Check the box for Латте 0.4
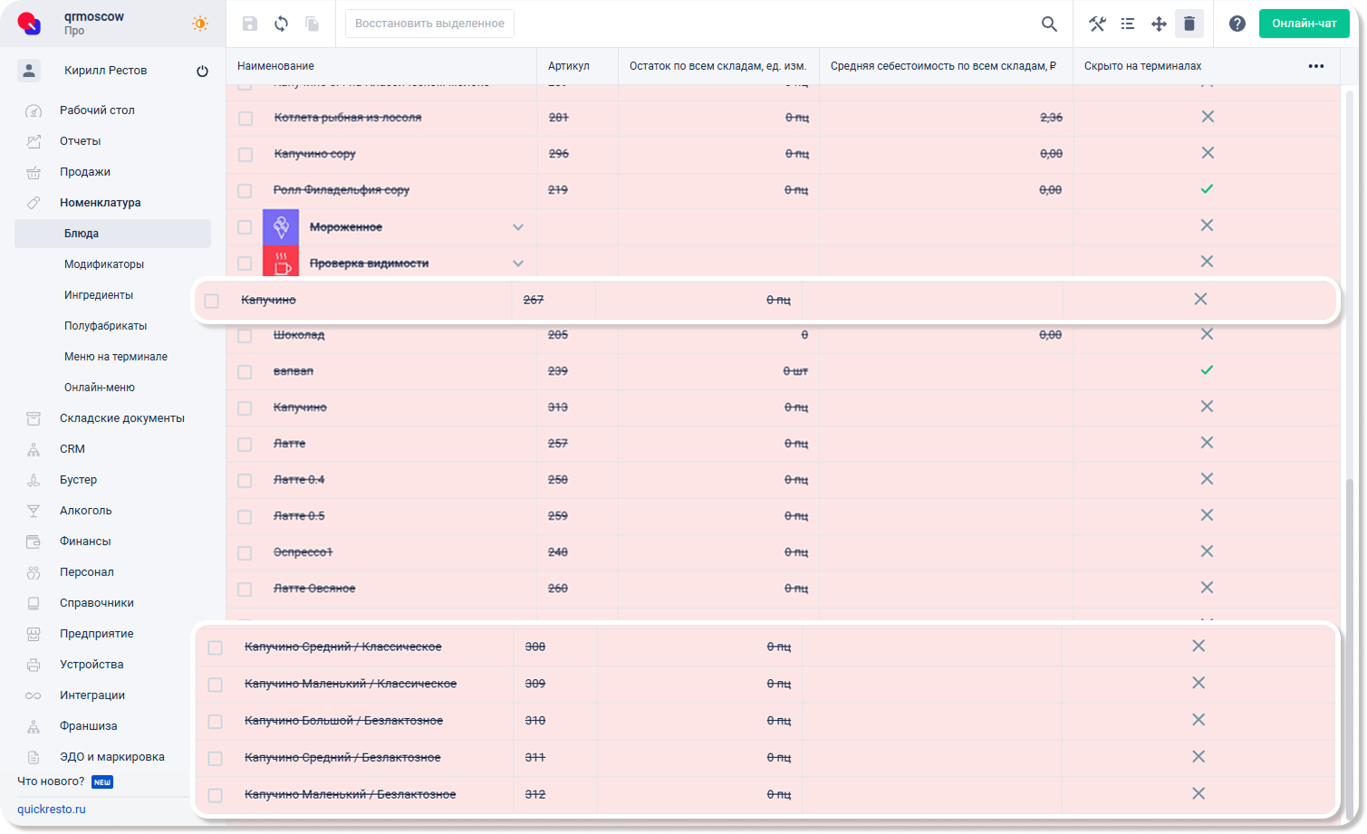1367x834 pixels. [245, 481]
